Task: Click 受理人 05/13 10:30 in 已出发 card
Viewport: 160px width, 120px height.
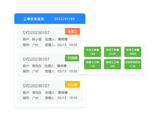Action: click(61, 98)
